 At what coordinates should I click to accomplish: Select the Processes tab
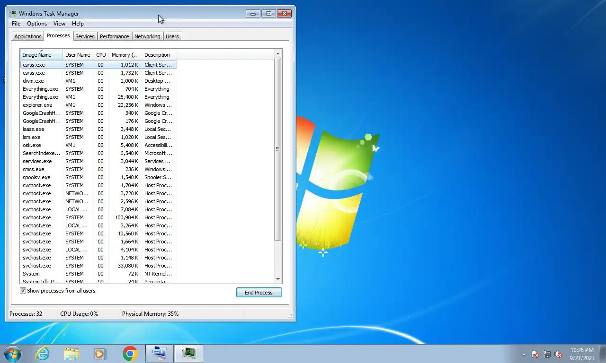58,35
